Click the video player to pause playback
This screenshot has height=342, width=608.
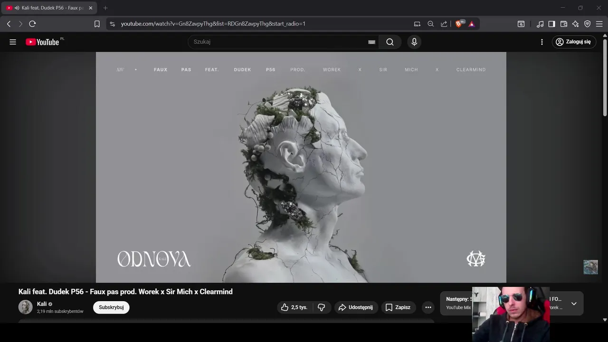tap(301, 167)
